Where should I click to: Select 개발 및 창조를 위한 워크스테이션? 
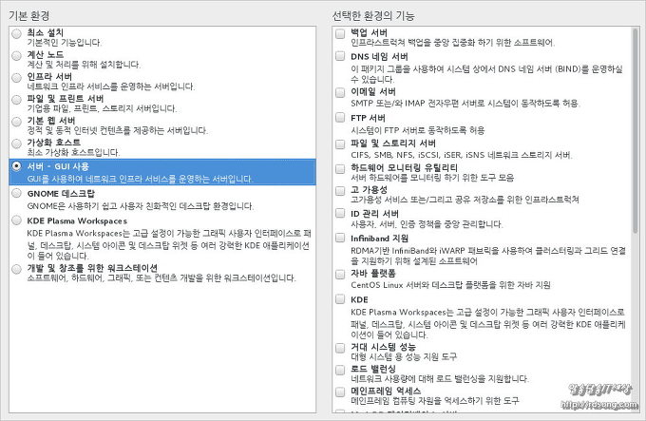(x=17, y=269)
